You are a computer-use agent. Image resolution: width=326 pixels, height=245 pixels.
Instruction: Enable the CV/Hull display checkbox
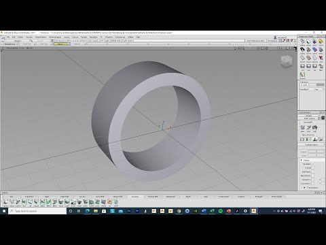pyautogui.click(x=312, y=167)
